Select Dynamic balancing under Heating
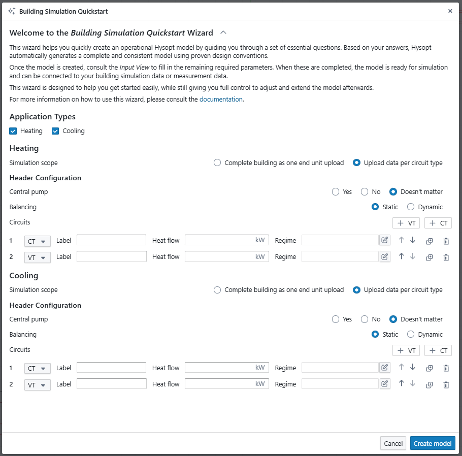This screenshot has height=456, width=462. pyautogui.click(x=411, y=207)
